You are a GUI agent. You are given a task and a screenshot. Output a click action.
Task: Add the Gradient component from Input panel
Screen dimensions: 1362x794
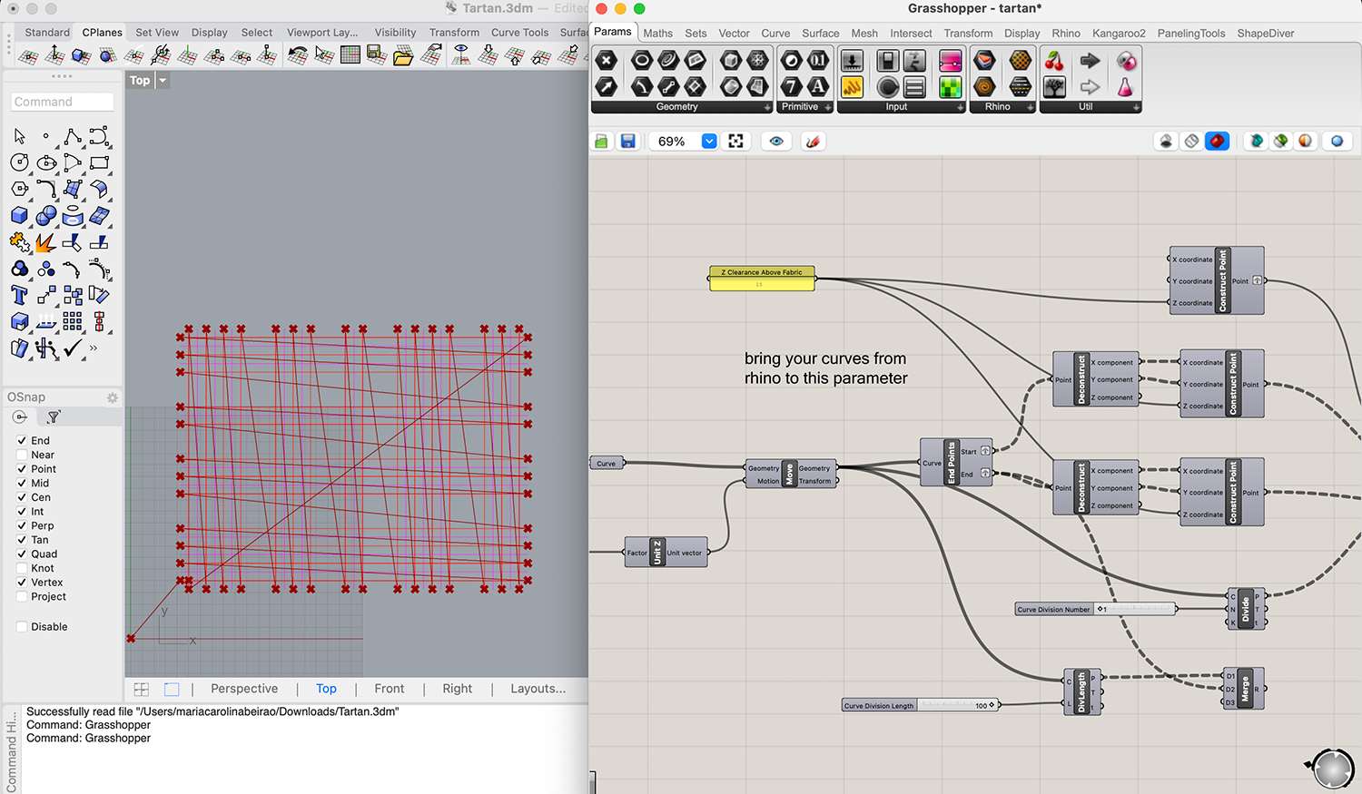click(x=950, y=61)
